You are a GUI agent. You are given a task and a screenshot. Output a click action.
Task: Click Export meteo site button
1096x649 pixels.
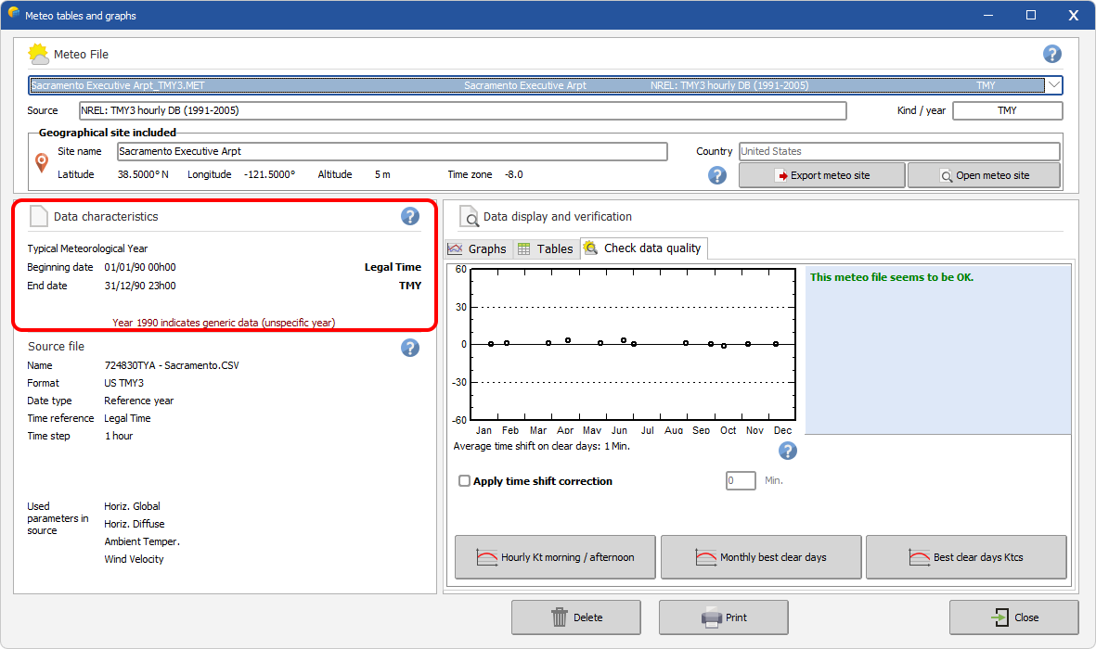pyautogui.click(x=822, y=175)
